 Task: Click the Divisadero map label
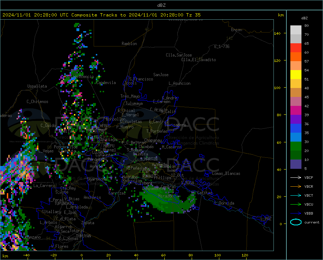click(175, 125)
